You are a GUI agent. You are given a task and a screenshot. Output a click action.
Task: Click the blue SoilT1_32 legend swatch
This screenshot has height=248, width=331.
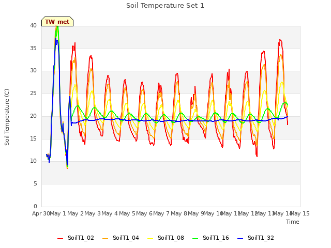click(x=240, y=239)
